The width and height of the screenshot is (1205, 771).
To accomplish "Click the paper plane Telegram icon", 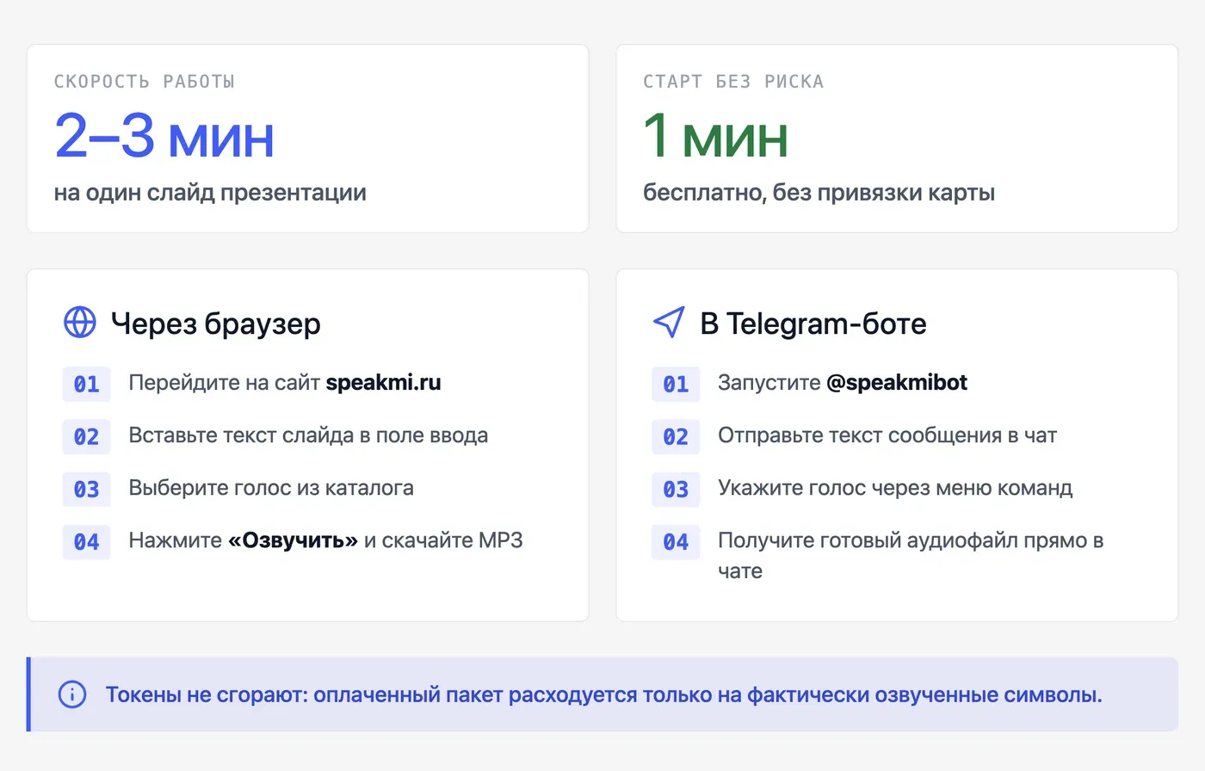I will (669, 323).
